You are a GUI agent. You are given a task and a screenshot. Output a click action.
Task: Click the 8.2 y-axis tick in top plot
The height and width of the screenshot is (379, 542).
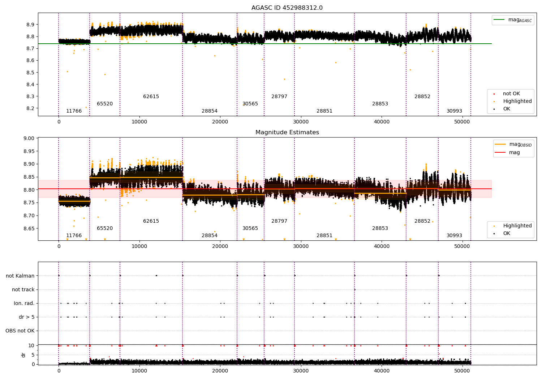[30, 109]
